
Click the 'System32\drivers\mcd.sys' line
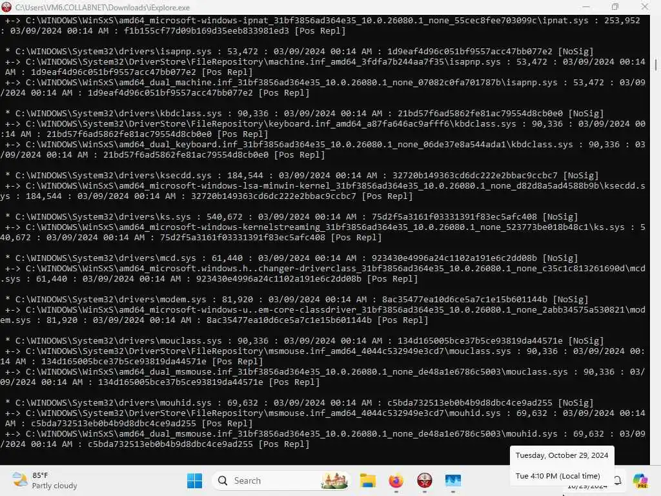point(292,258)
